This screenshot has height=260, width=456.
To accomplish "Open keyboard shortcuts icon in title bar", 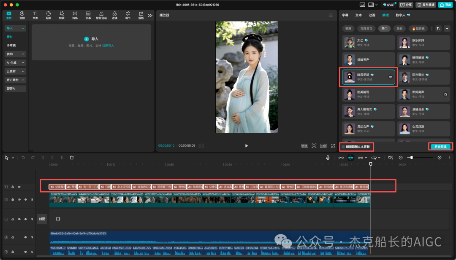I will coord(362,5).
